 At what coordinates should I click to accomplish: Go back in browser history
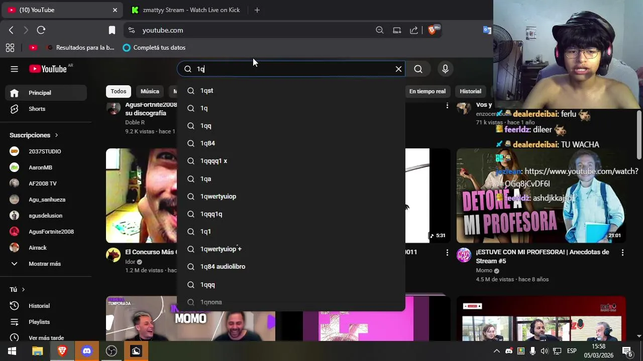tap(11, 30)
